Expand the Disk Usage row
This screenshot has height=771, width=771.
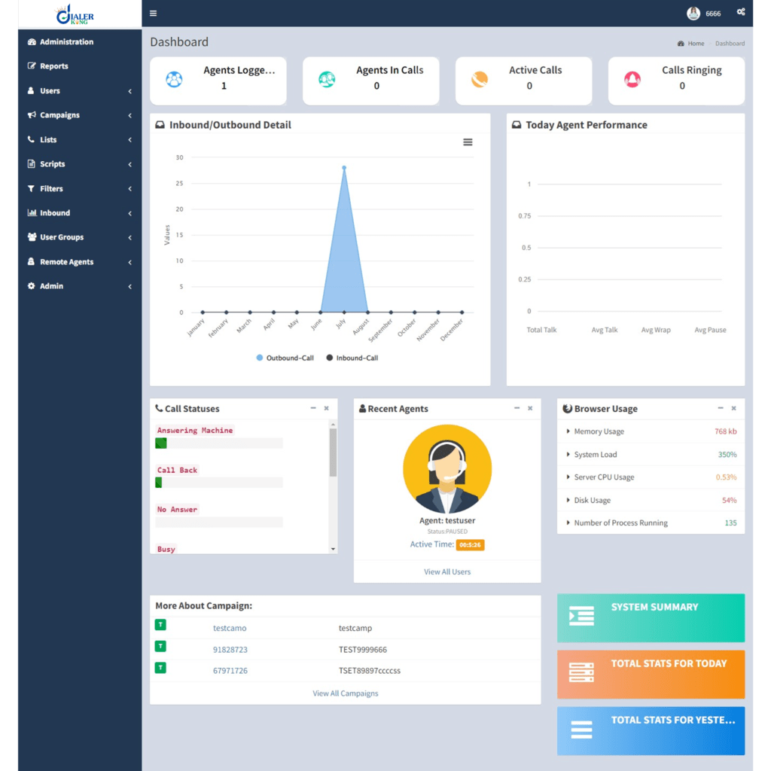tap(651, 500)
